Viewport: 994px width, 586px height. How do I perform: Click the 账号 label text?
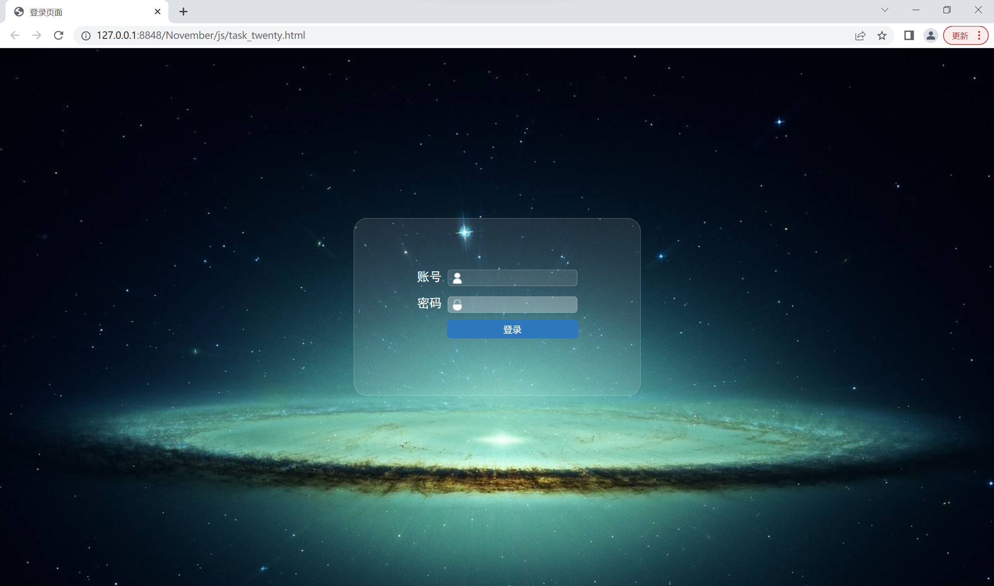tap(429, 277)
